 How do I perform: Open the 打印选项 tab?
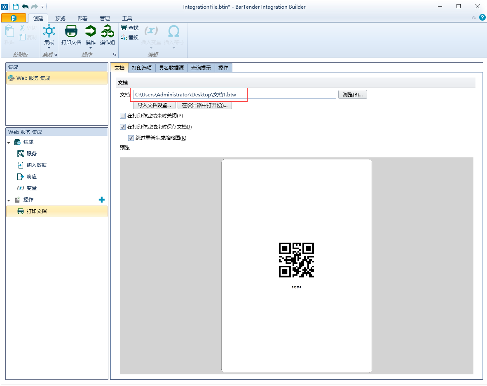(x=141, y=68)
